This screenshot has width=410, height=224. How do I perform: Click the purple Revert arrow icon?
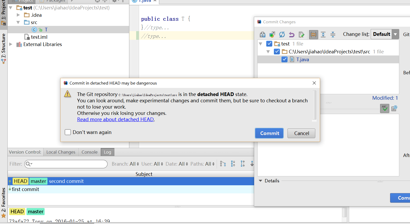292,35
